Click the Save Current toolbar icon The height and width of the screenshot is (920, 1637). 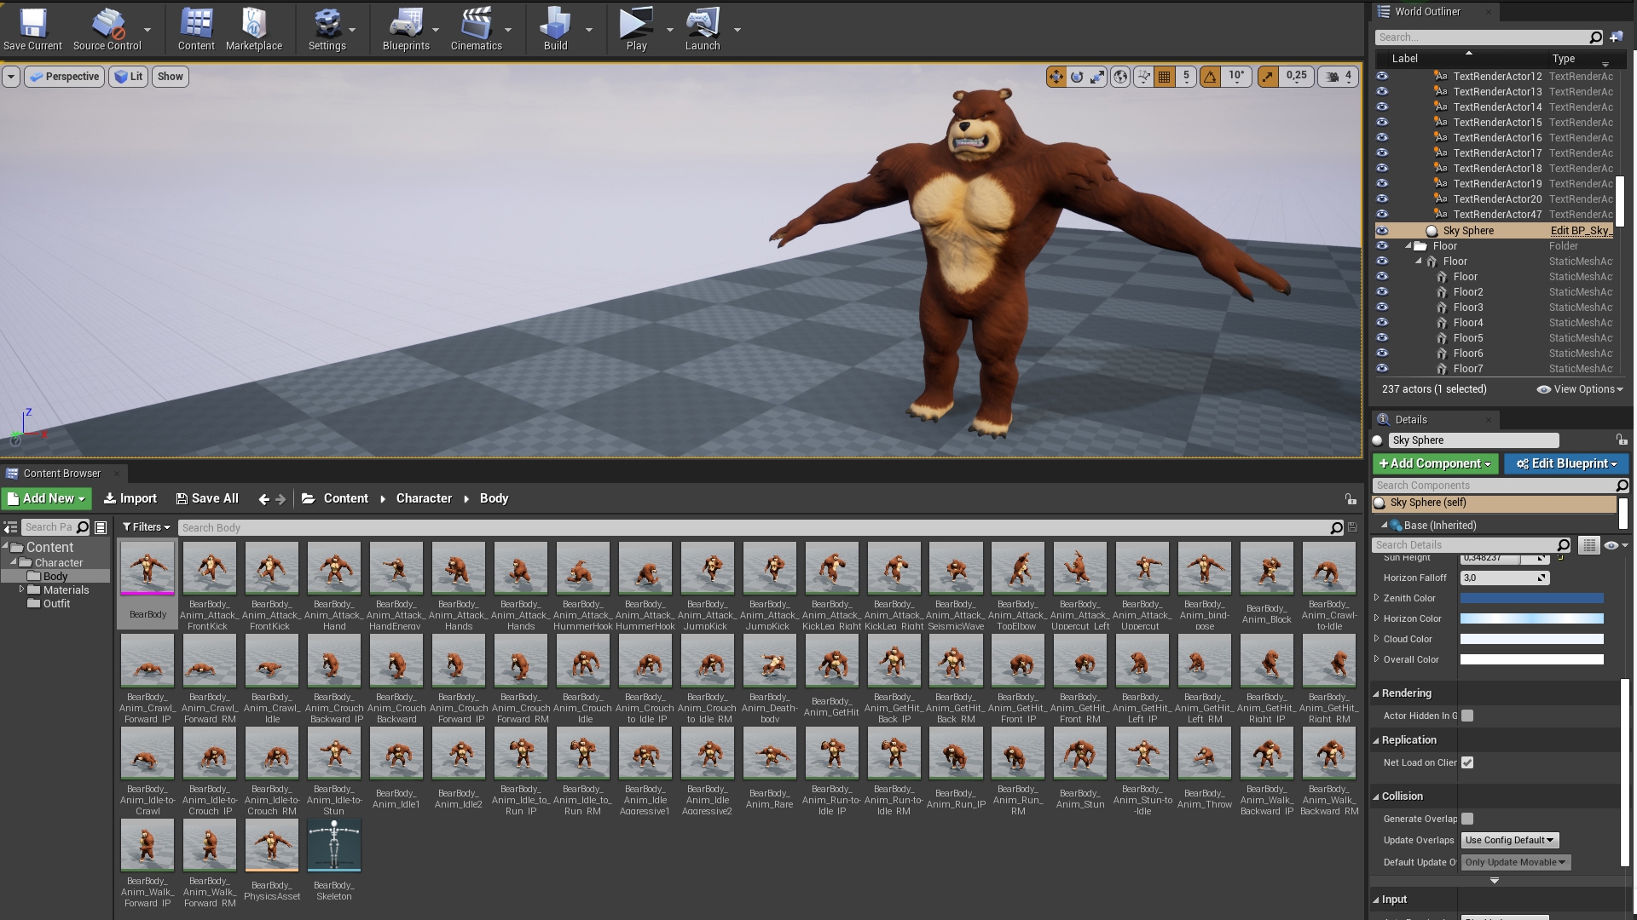(32, 29)
